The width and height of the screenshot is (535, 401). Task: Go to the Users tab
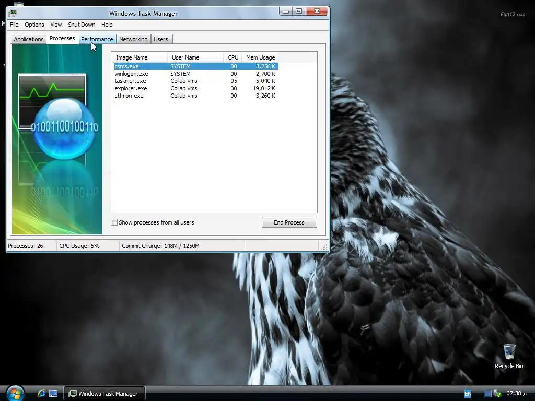tap(161, 39)
